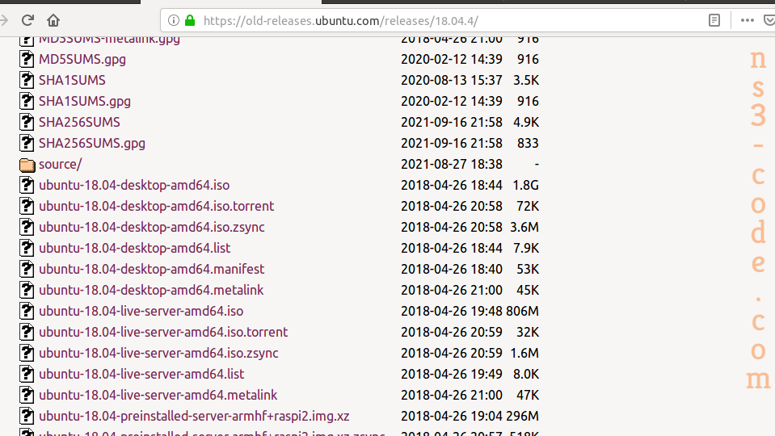The height and width of the screenshot is (436, 775).
Task: Open ubuntu-18.04-desktop-amd64.iso.torrent link
Action: (156, 206)
